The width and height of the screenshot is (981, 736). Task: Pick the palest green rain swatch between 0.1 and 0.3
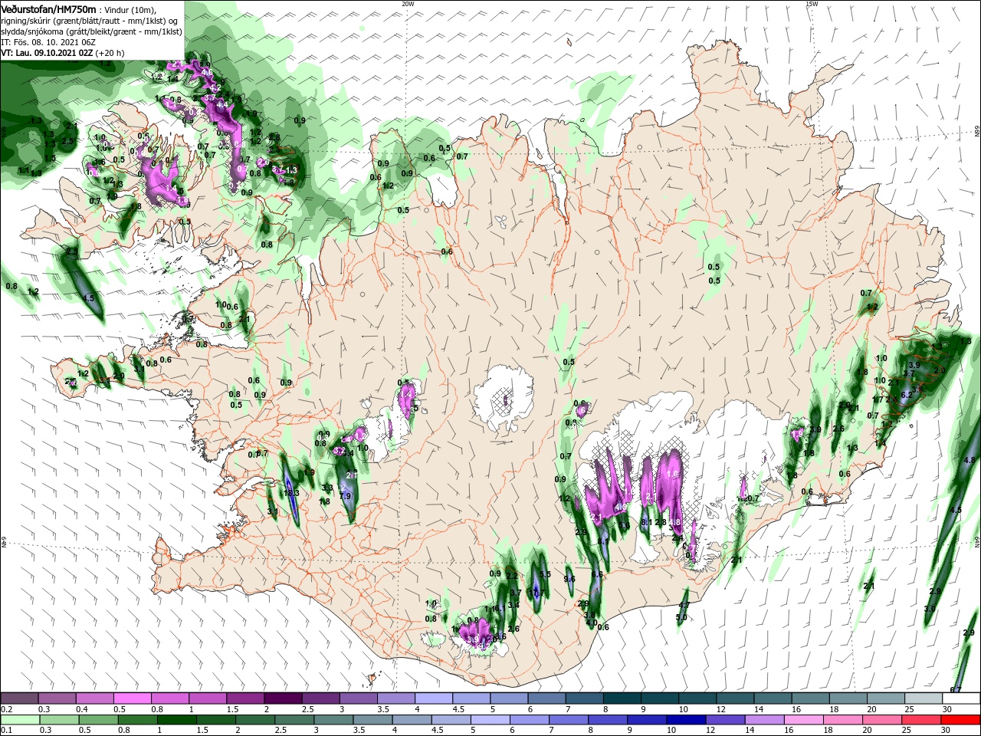(x=20, y=720)
